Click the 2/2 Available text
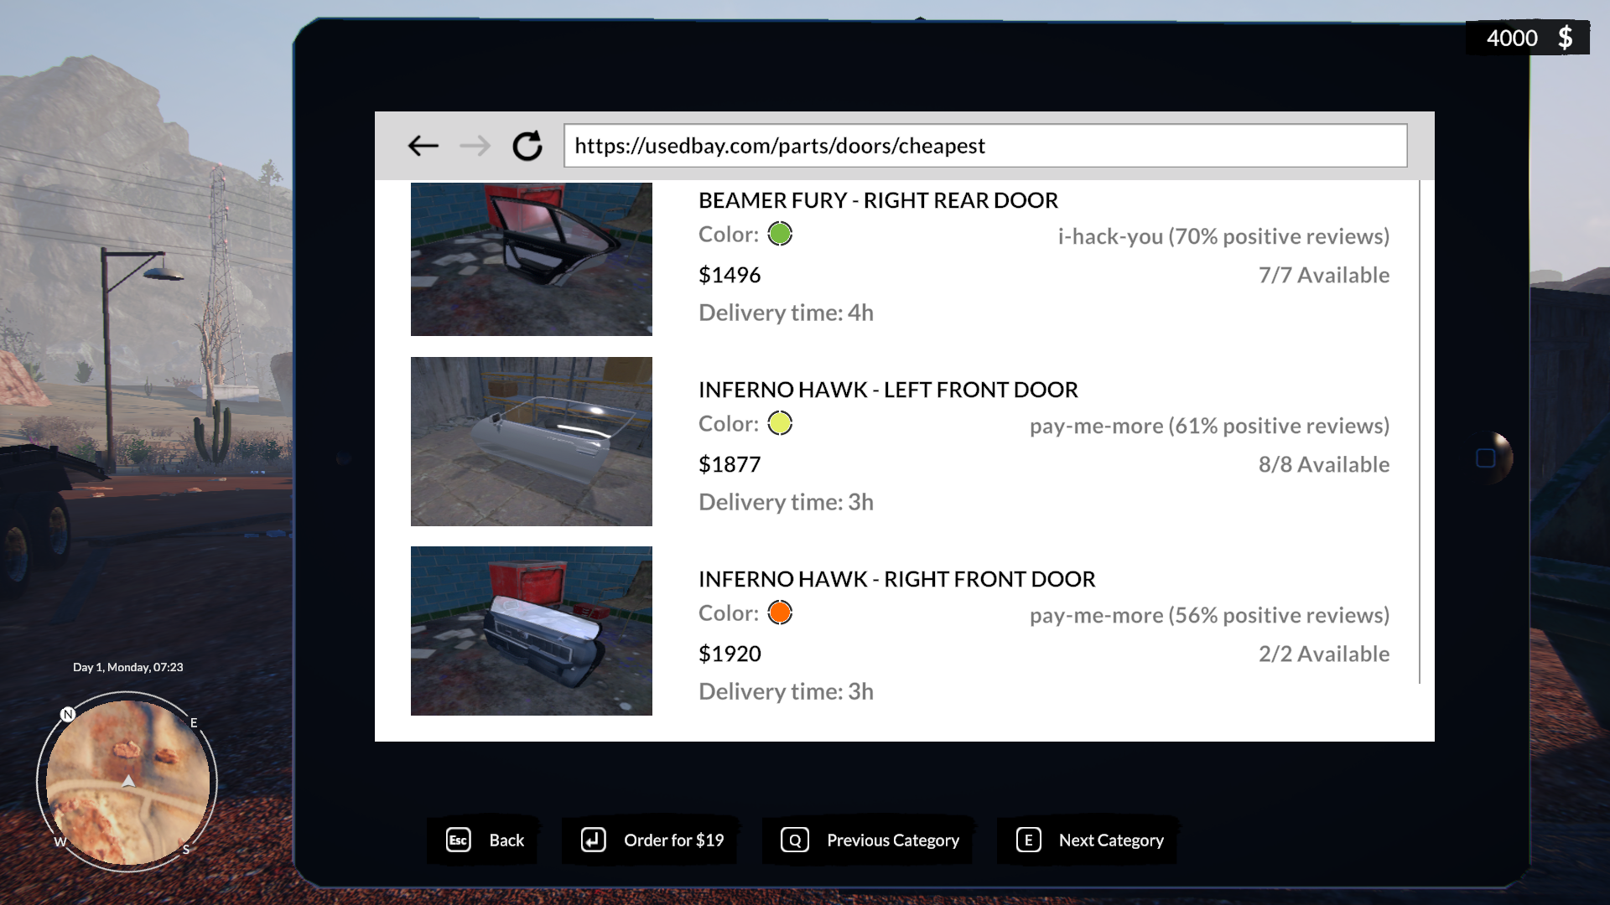1610x905 pixels. [1324, 654]
